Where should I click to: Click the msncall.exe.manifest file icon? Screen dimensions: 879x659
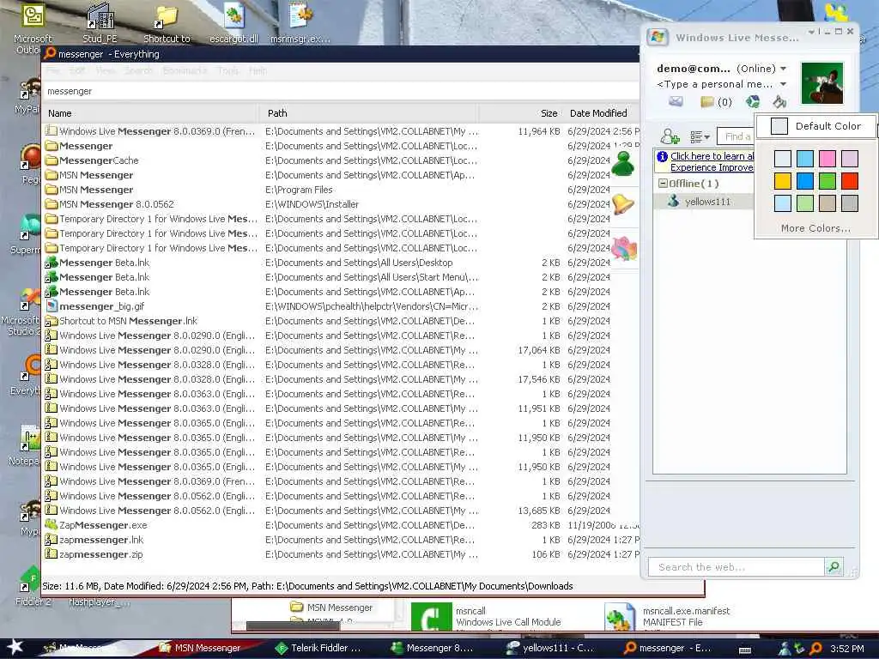click(x=620, y=617)
